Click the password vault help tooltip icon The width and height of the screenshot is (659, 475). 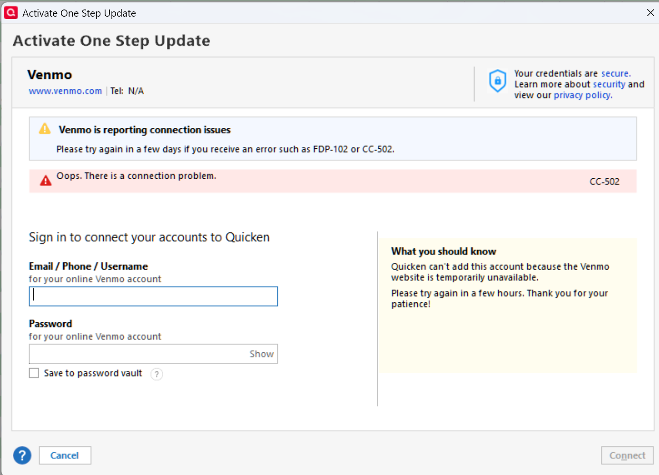[157, 374]
